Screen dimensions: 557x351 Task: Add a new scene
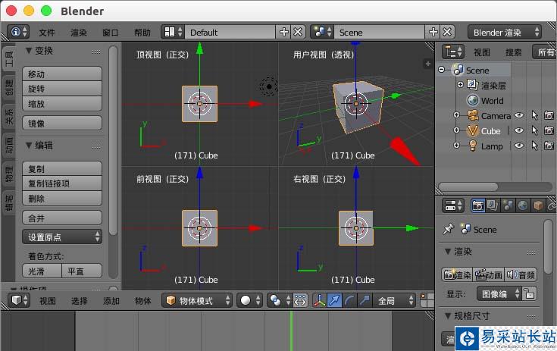pos(433,33)
